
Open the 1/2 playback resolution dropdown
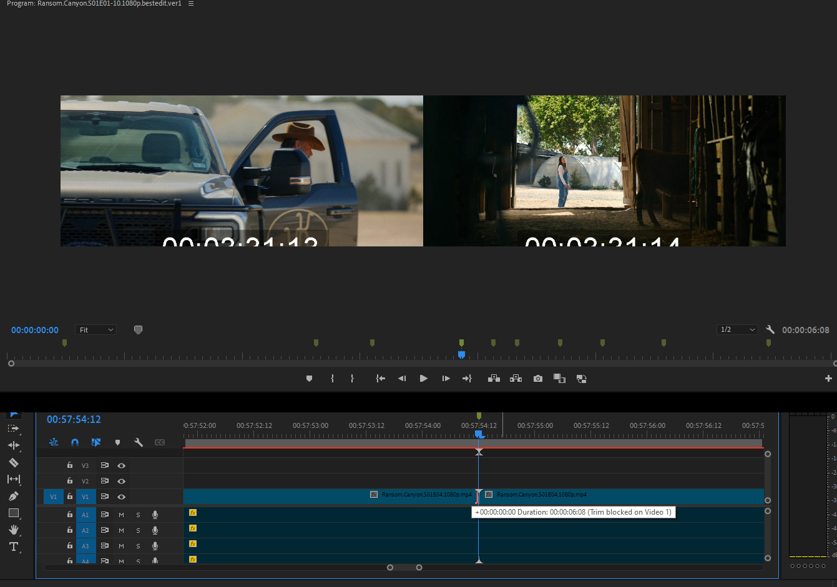coord(737,330)
